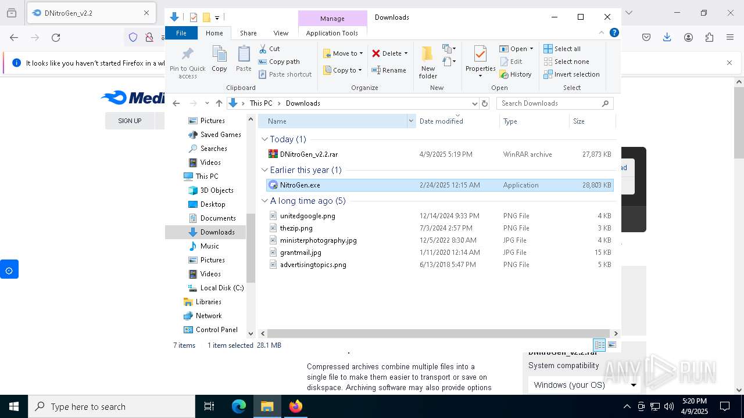
Task: Click the Rename command
Action: (x=389, y=70)
